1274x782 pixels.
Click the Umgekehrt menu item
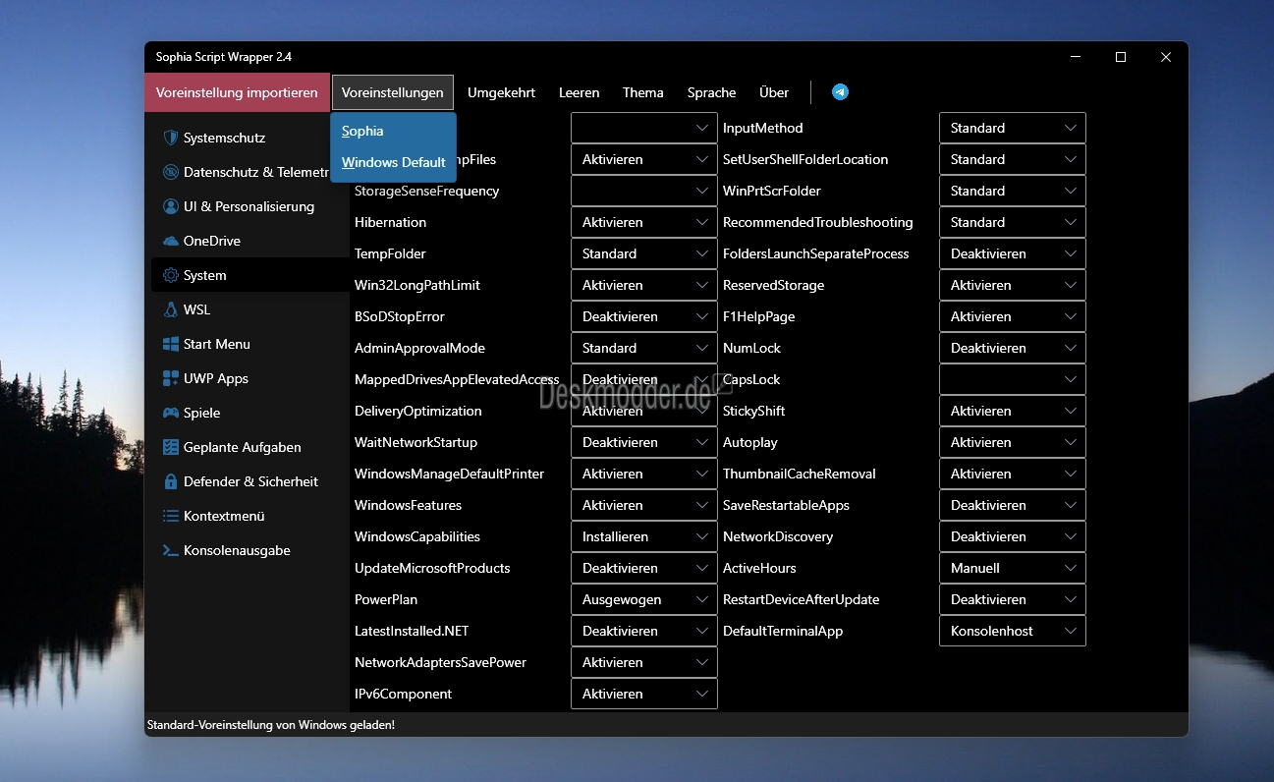pyautogui.click(x=501, y=92)
